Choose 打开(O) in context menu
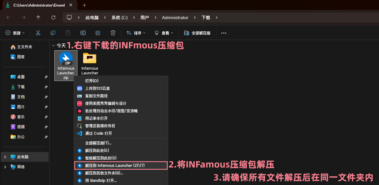Viewport: 379px width, 185px height. (121, 81)
